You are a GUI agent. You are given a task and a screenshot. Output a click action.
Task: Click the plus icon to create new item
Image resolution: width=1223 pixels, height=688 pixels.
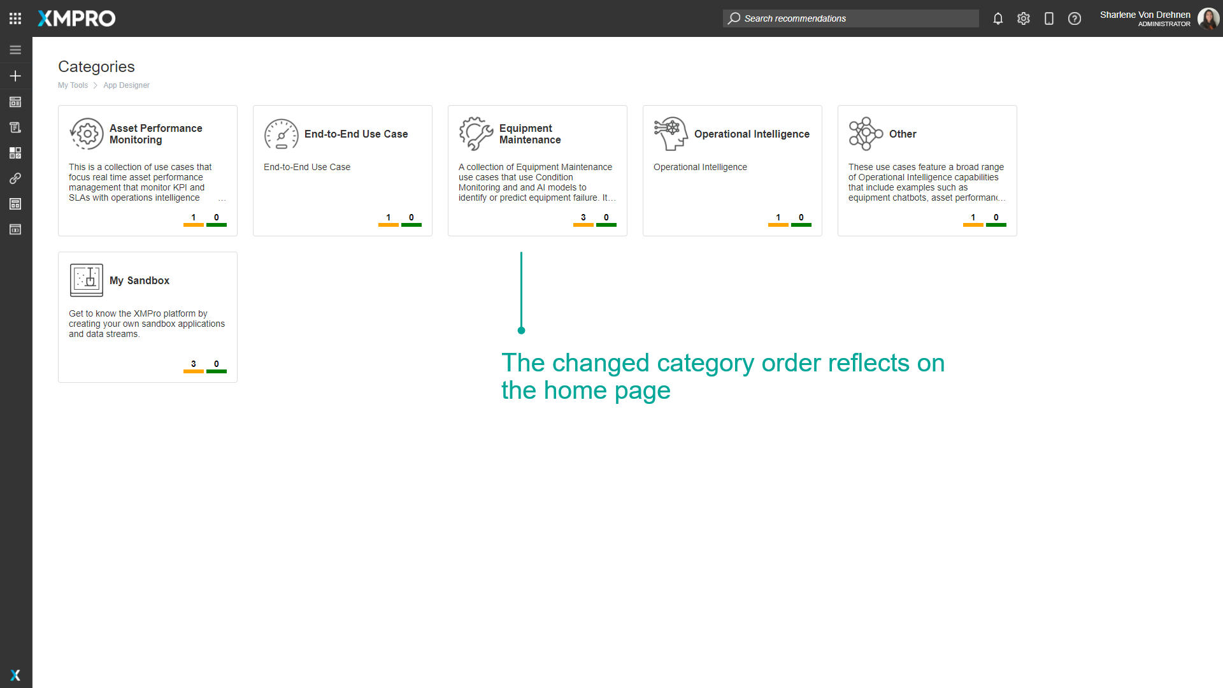[x=15, y=76]
